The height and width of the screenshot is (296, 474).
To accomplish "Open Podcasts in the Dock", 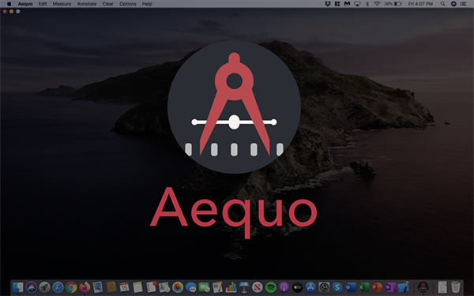I will point(284,287).
